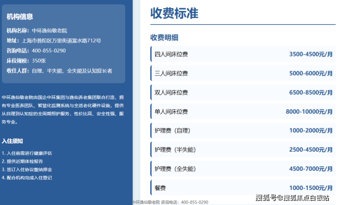
Task: Click the price 5000-6000元/月
Action: 311,73
